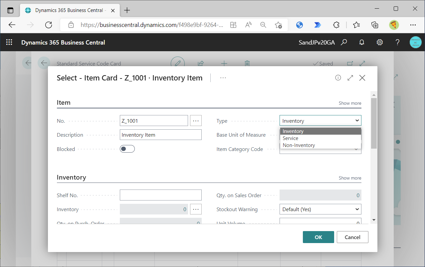425x267 pixels.
Task: Click the Cancel button
Action: (352, 237)
